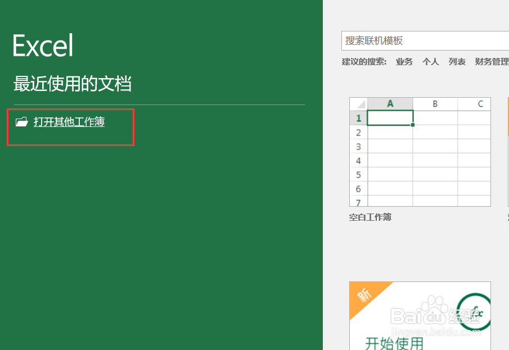
Task: Click column header A in the preview grid
Action: tap(390, 103)
